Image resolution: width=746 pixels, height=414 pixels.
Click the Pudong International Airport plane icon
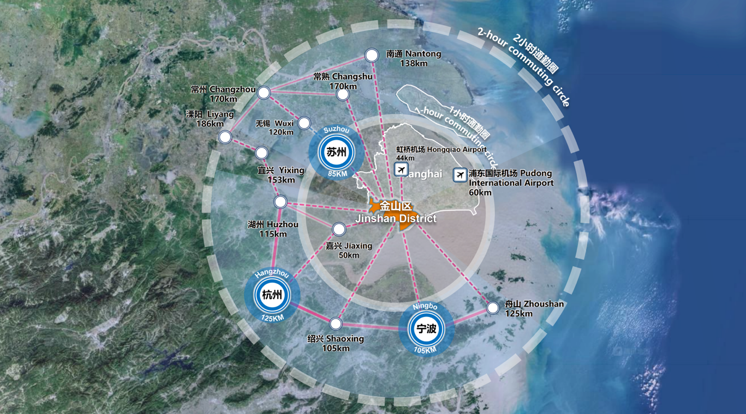click(x=460, y=175)
